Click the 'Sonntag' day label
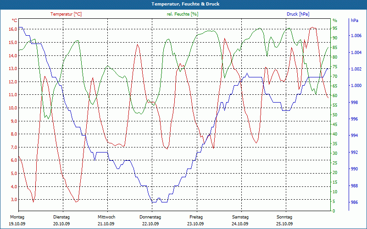 284,217
